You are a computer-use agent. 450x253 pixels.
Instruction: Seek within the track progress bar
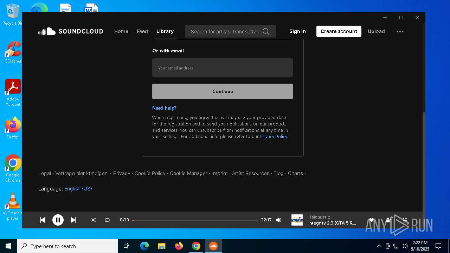tap(195, 220)
